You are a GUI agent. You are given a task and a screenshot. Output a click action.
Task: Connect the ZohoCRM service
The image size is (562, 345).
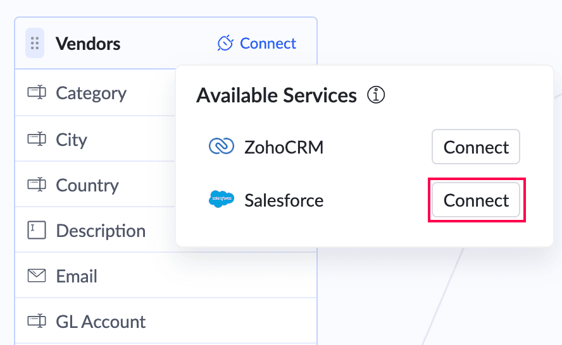pyautogui.click(x=476, y=147)
